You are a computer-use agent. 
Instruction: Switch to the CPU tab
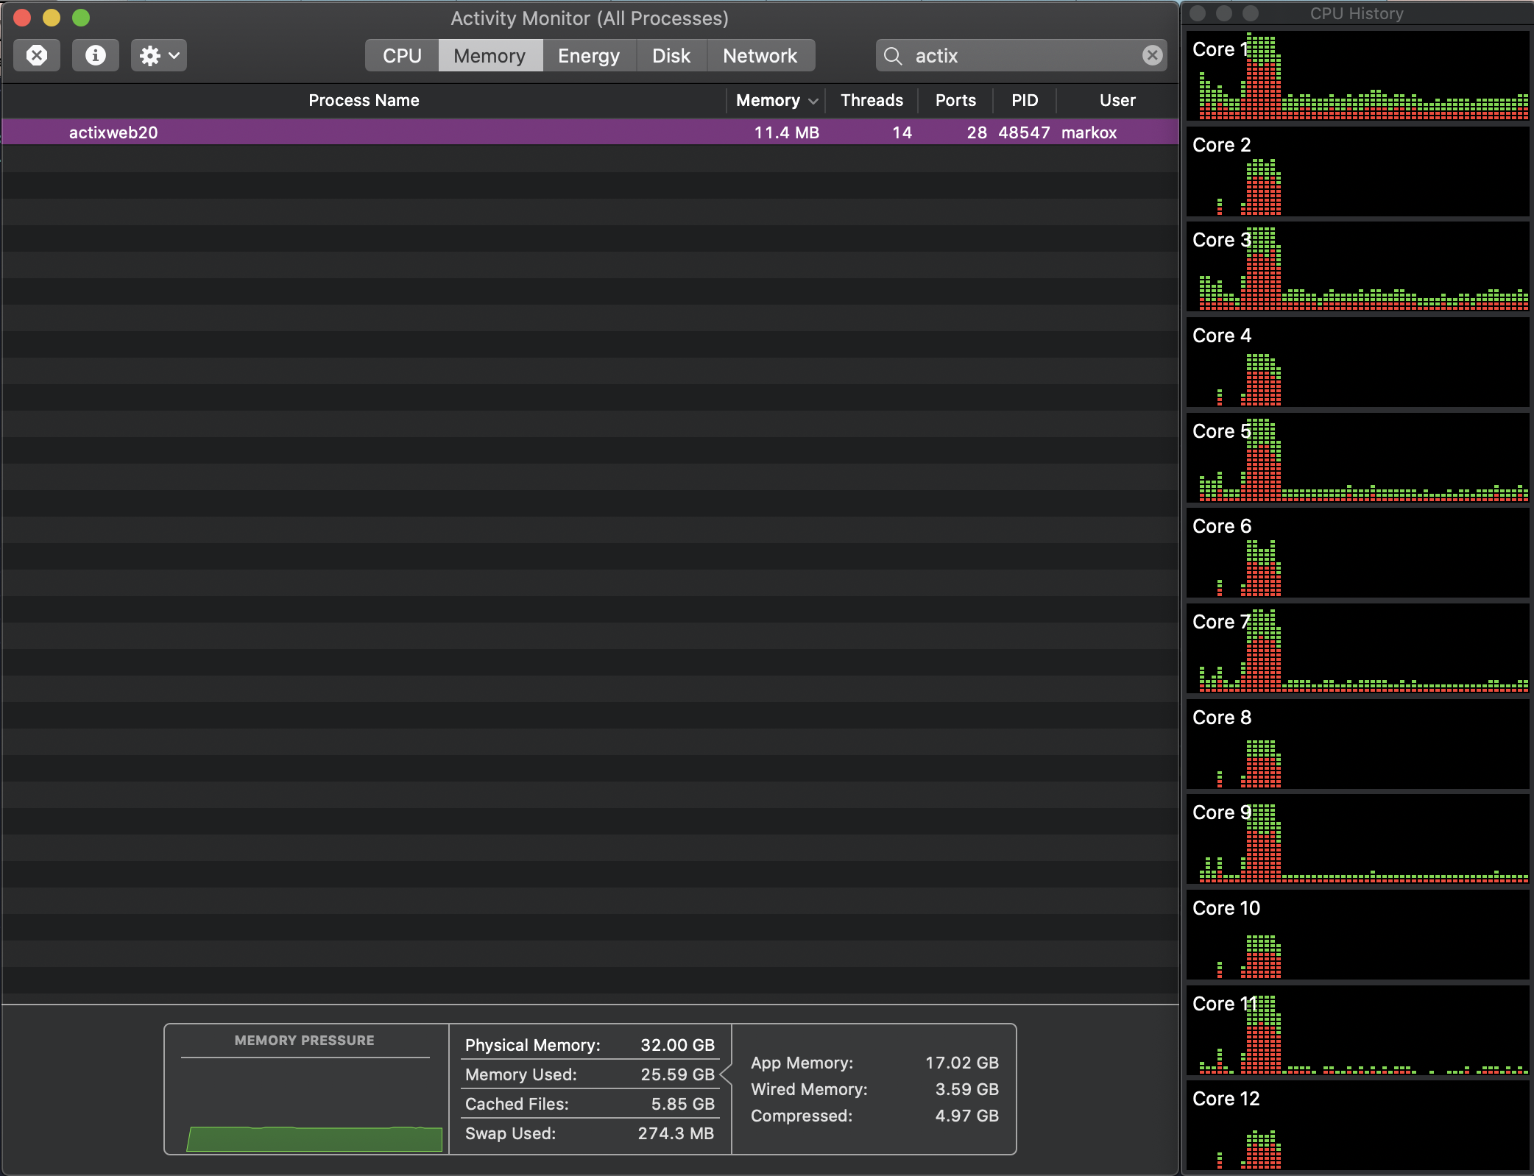click(x=402, y=55)
